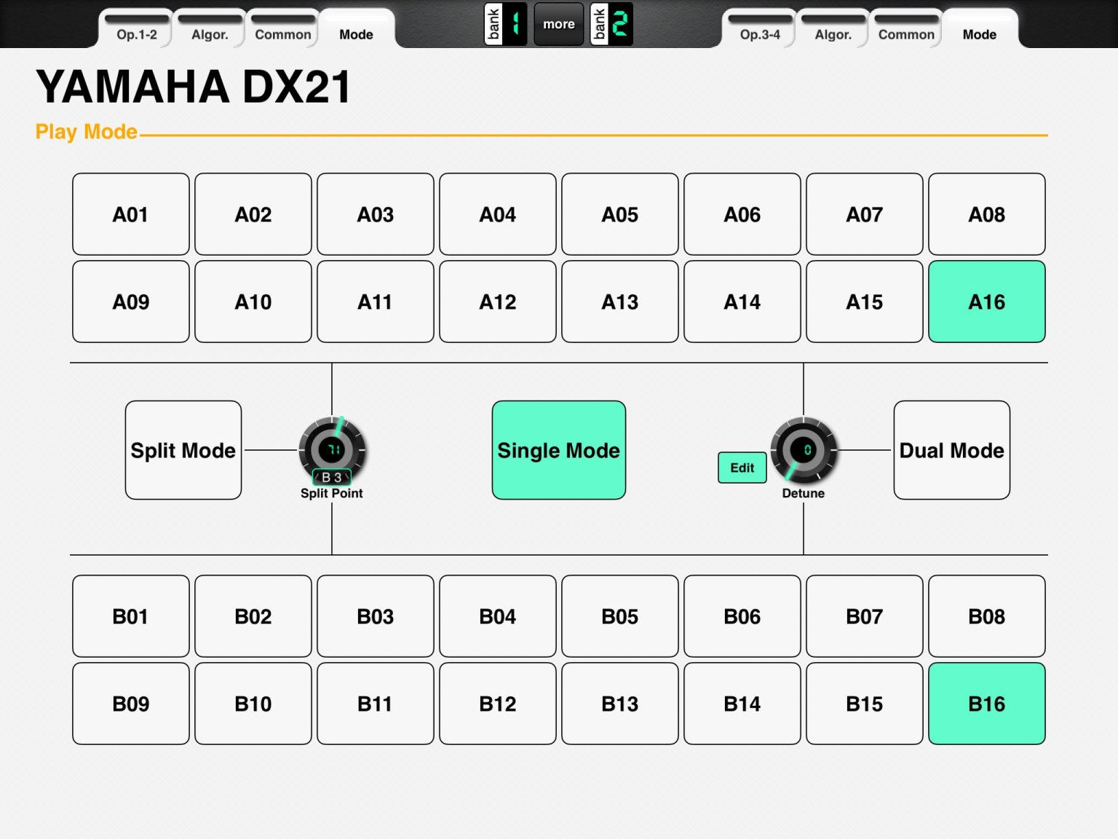Viewport: 1118px width, 839px height.
Task: Load voice B10
Action: point(253,704)
